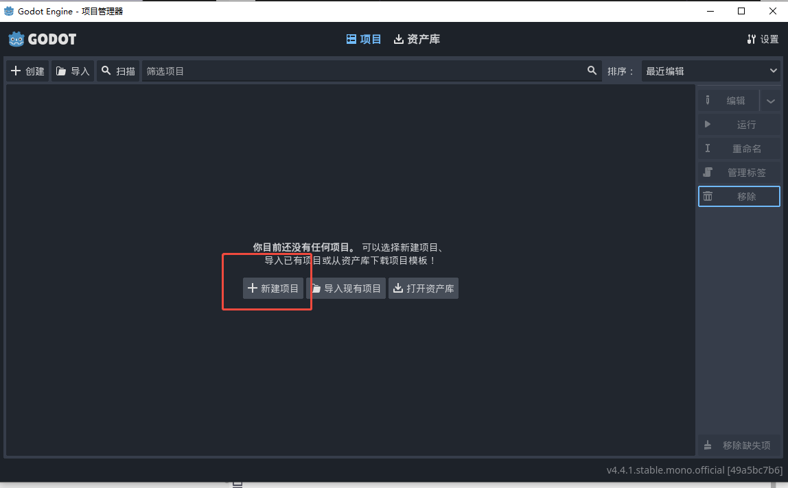Open 设置 settings at top right
Viewport: 788px width, 488px height.
(x=763, y=39)
